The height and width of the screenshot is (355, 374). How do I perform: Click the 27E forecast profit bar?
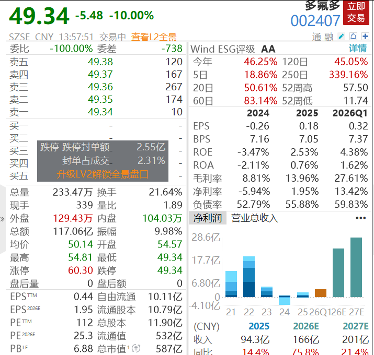pos(356,267)
